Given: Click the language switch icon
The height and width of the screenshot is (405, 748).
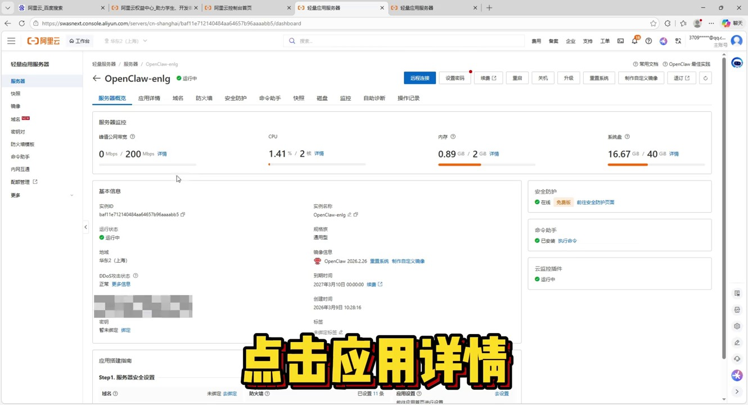Looking at the screenshot, I should pos(678,41).
